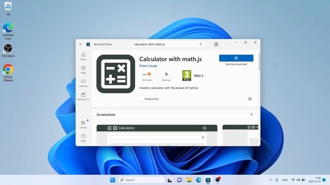Expand Screenshots section with chevron

tap(252, 115)
